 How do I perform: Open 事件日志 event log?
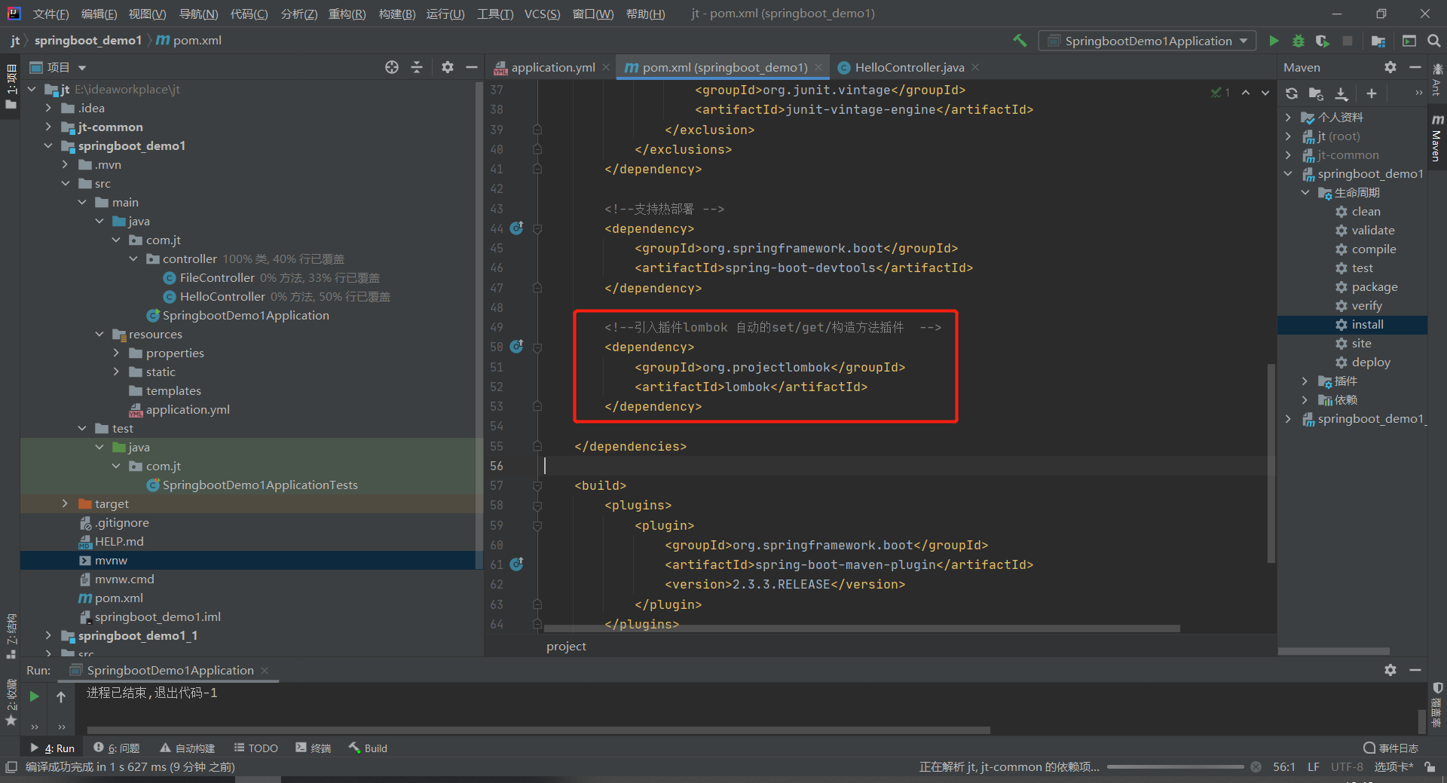click(x=1390, y=748)
